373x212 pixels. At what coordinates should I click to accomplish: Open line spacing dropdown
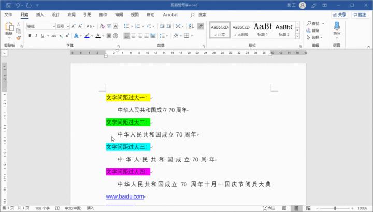[164, 36]
